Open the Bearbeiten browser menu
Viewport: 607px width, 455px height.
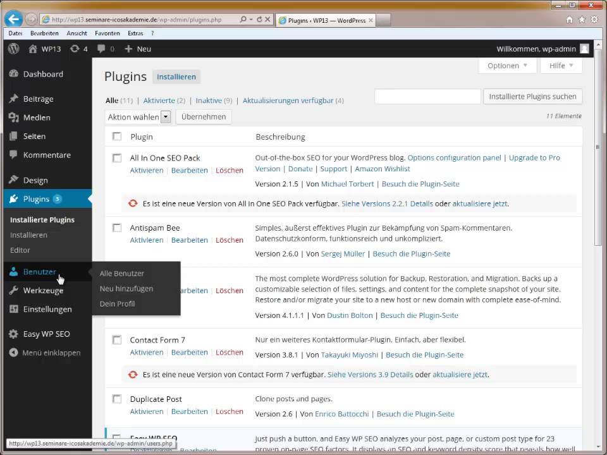click(x=44, y=33)
